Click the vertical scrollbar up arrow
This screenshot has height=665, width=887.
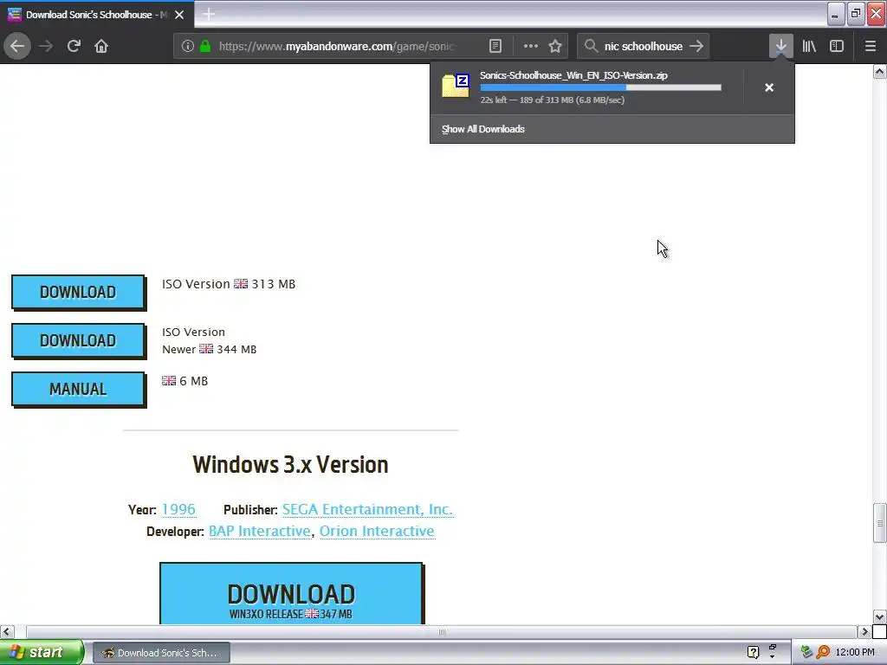[880, 71]
